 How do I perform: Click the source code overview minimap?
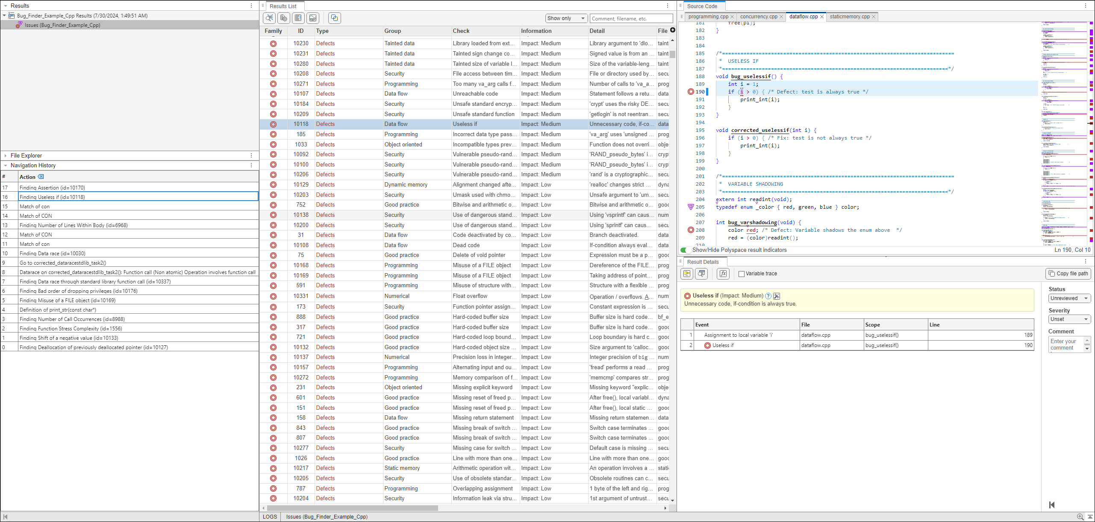(1064, 134)
